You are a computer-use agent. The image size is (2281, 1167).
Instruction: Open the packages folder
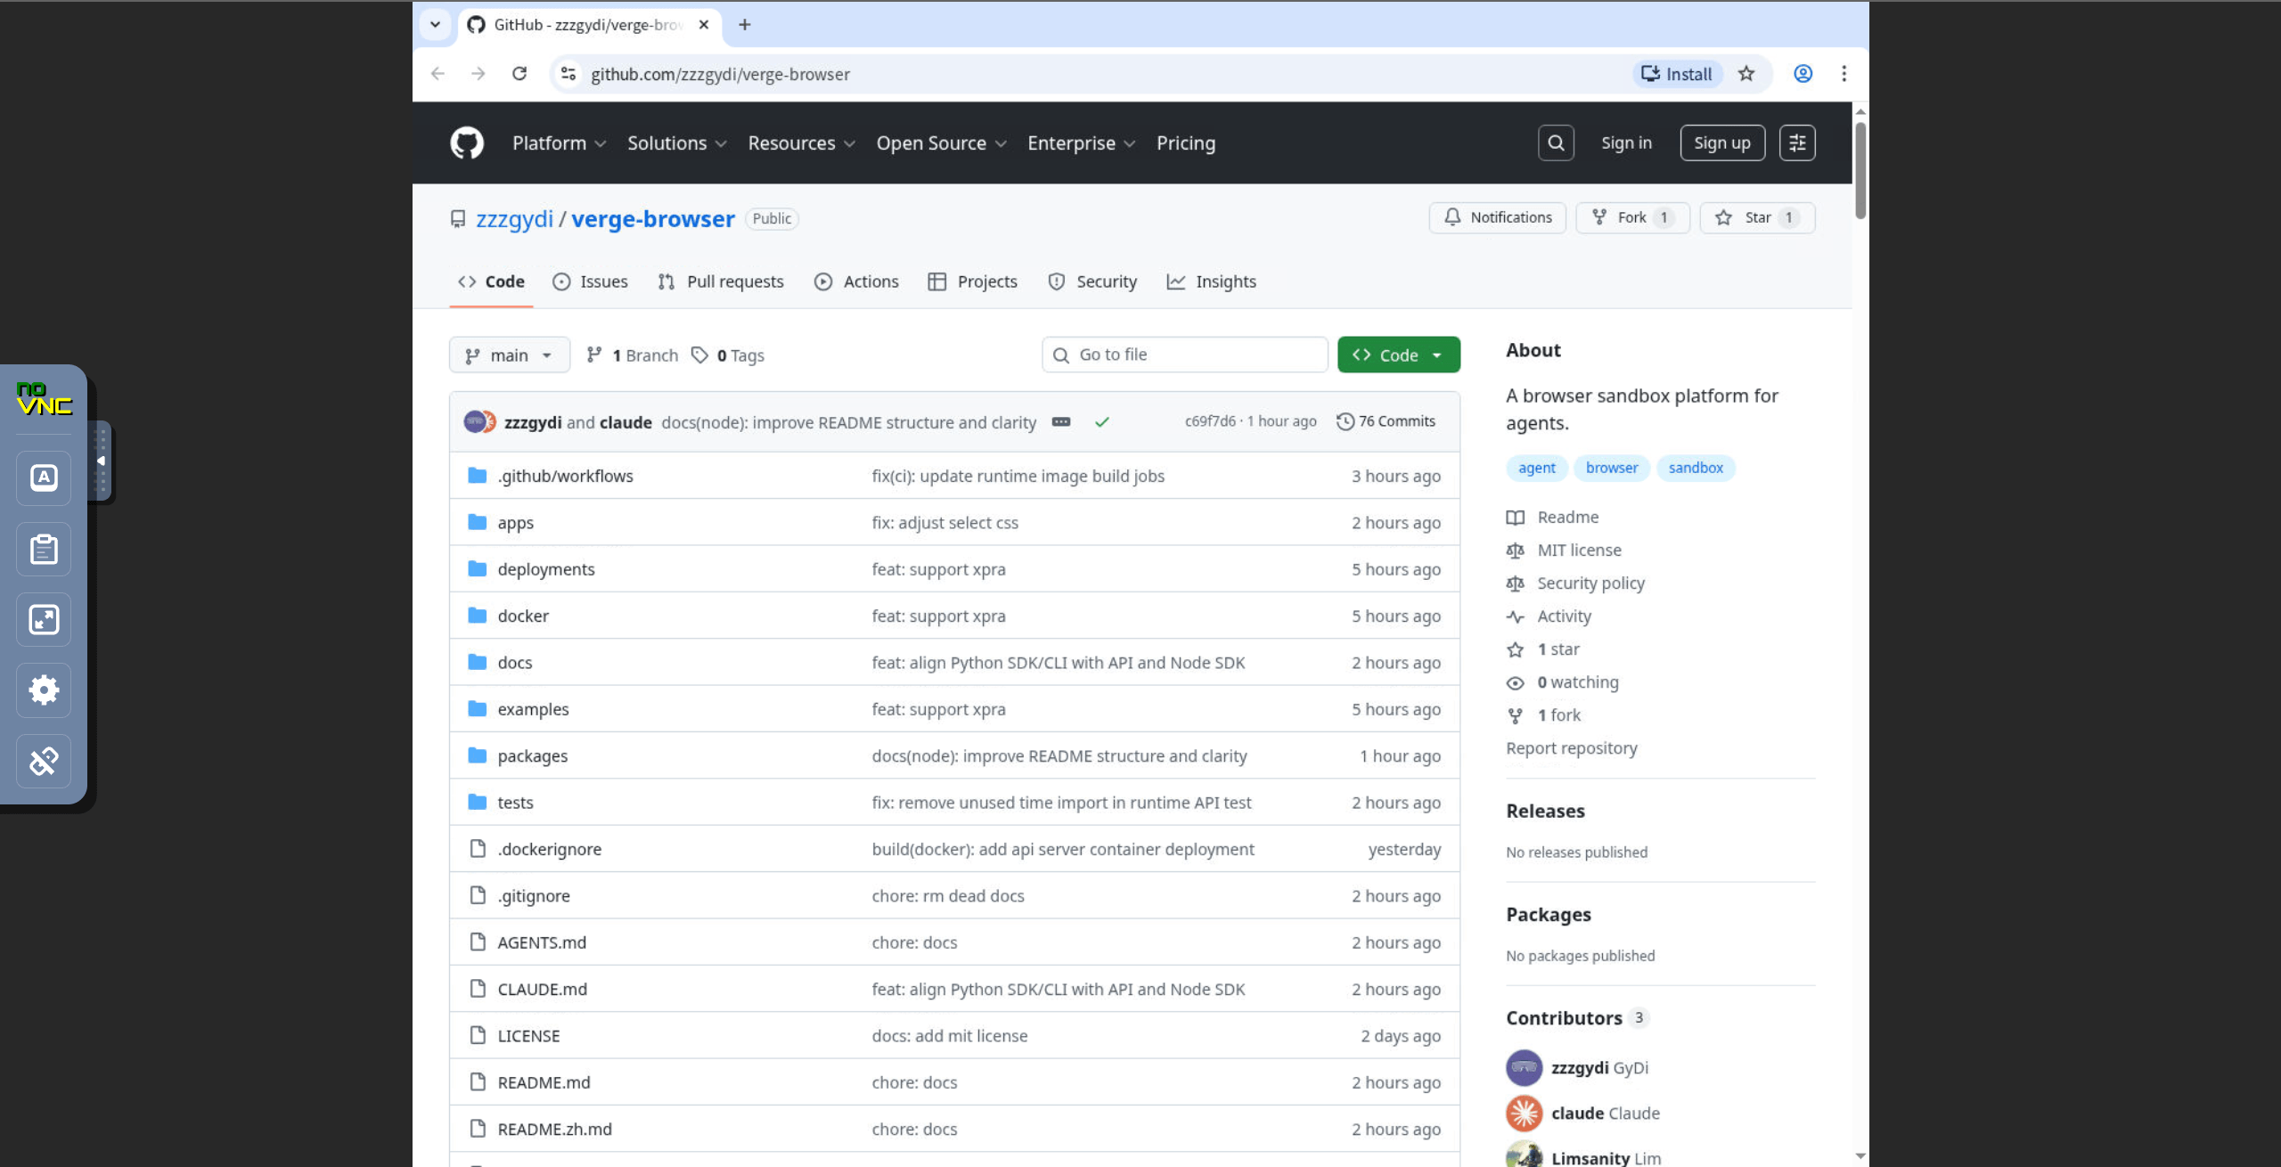[x=532, y=756]
